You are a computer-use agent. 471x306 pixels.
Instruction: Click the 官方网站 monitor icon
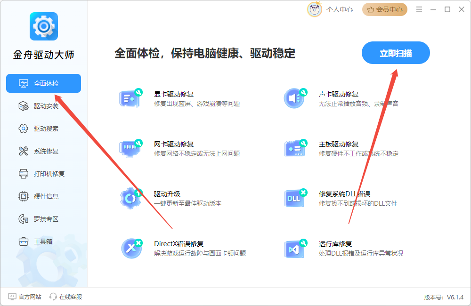12,297
